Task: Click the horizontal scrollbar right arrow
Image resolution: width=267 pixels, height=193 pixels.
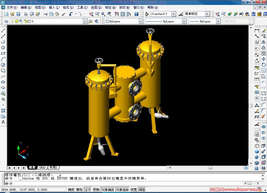Action: click(246, 168)
